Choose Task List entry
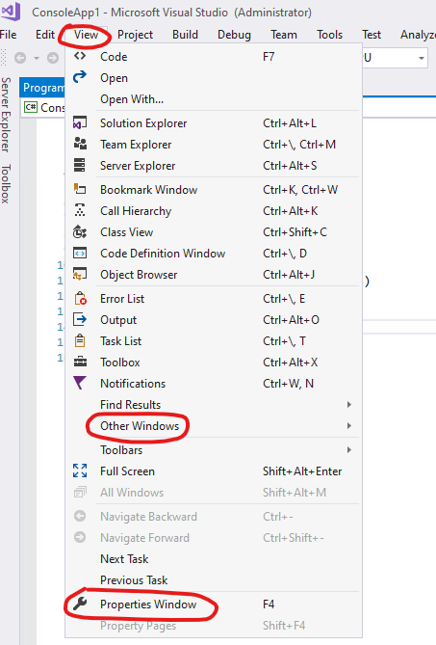The height and width of the screenshot is (645, 436). coord(214,341)
